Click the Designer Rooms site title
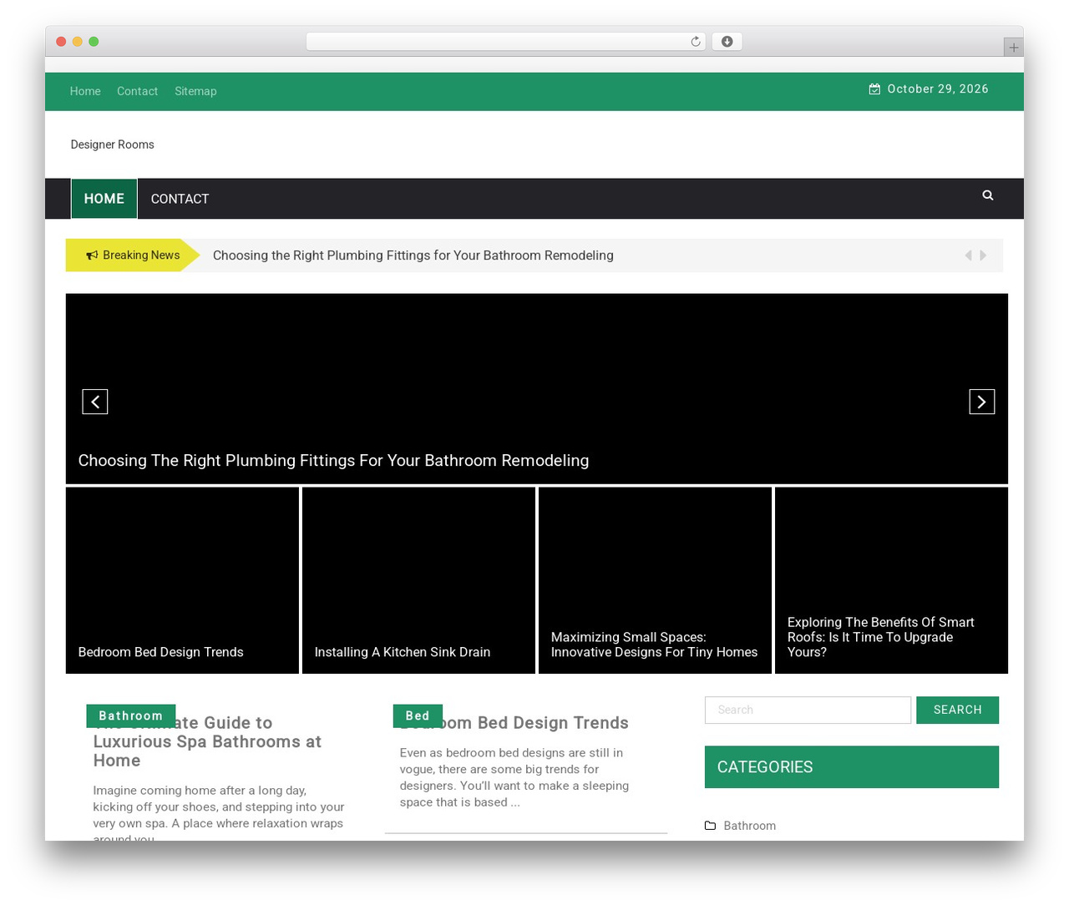The width and height of the screenshot is (1069, 905). pyautogui.click(x=113, y=144)
